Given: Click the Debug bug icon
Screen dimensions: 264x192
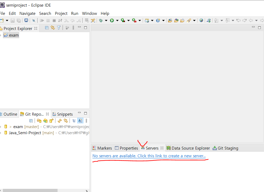Looking at the screenshot, I should (101, 20).
